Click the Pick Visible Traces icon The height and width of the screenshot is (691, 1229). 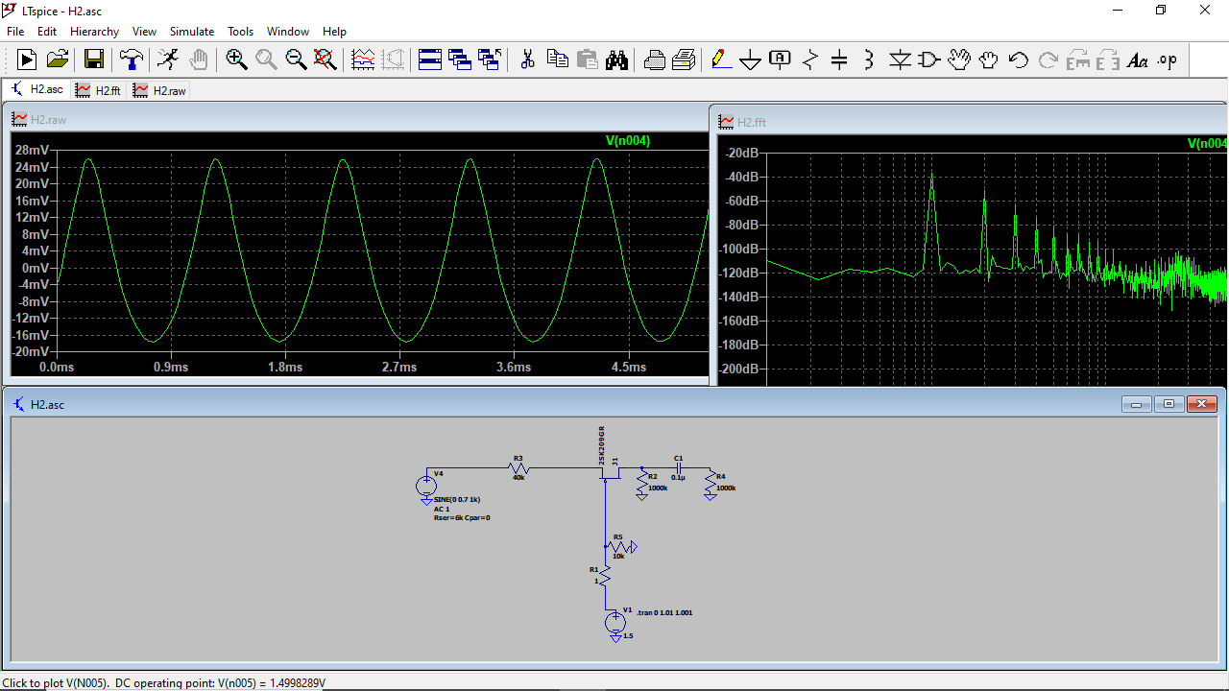pyautogui.click(x=363, y=60)
